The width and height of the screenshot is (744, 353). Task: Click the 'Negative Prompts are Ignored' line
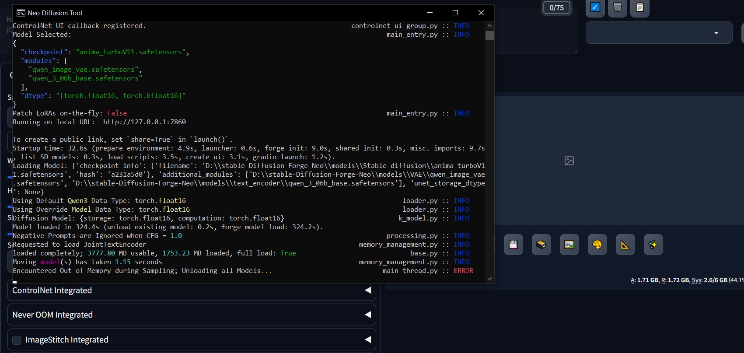(x=97, y=236)
